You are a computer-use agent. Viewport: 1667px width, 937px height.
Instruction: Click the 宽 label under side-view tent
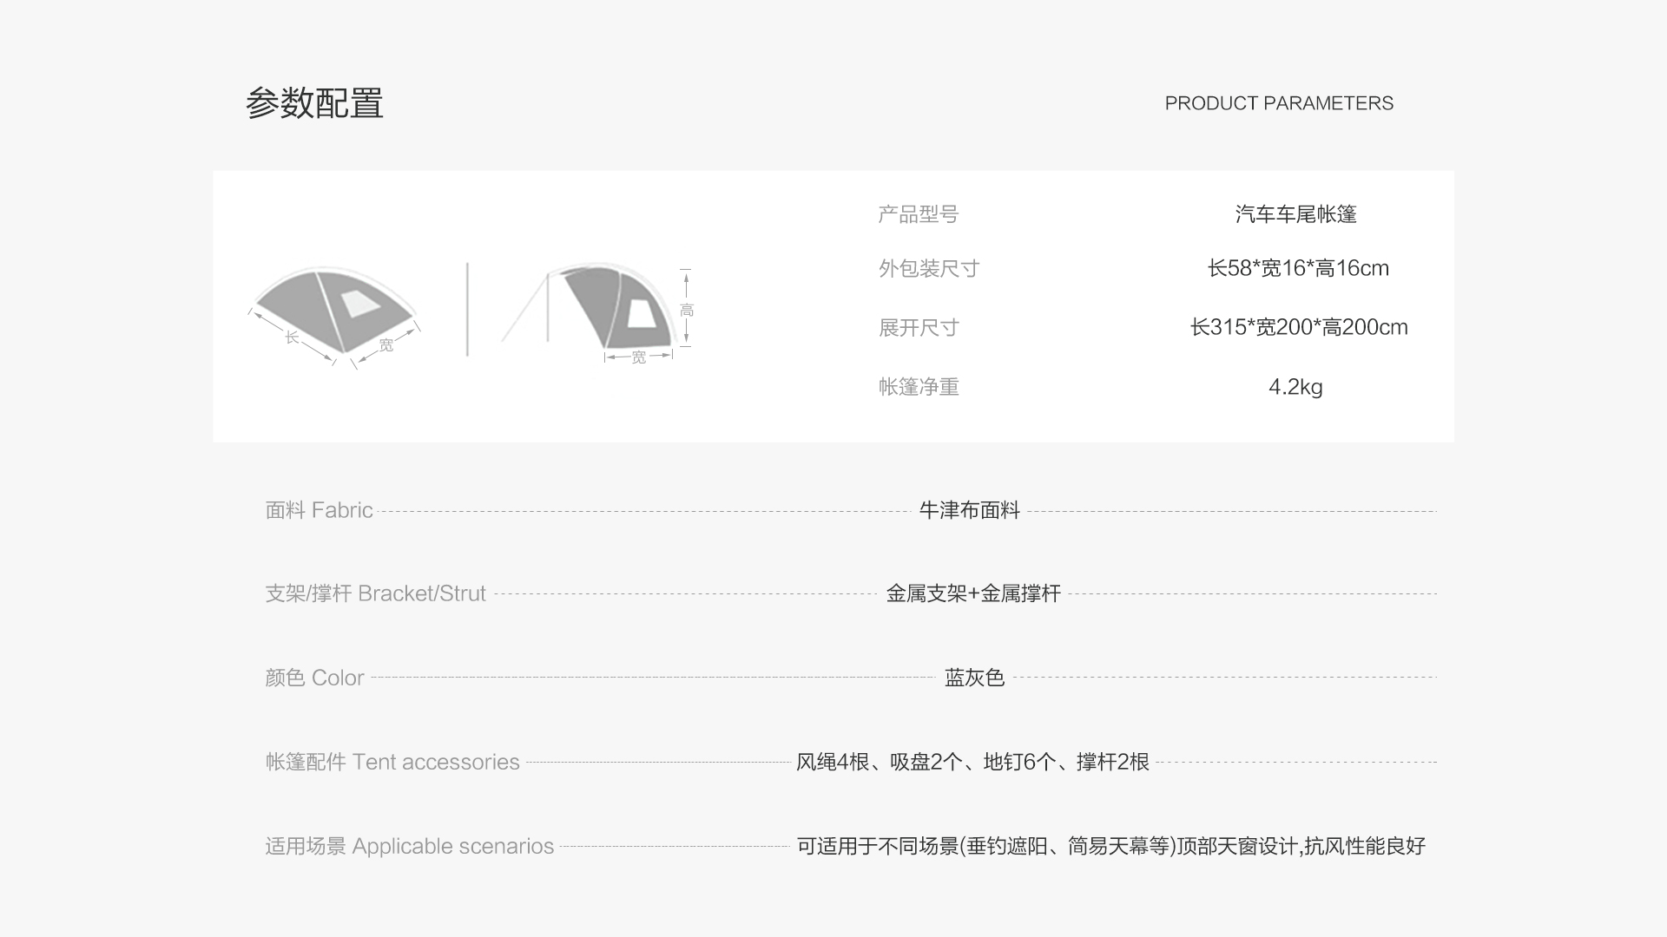tap(639, 357)
